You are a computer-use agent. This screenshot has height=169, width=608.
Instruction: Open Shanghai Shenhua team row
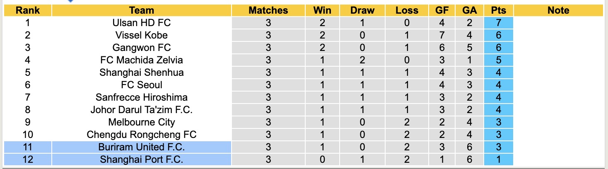coord(141,72)
